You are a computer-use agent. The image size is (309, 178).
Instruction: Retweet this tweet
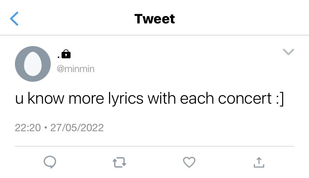point(119,162)
